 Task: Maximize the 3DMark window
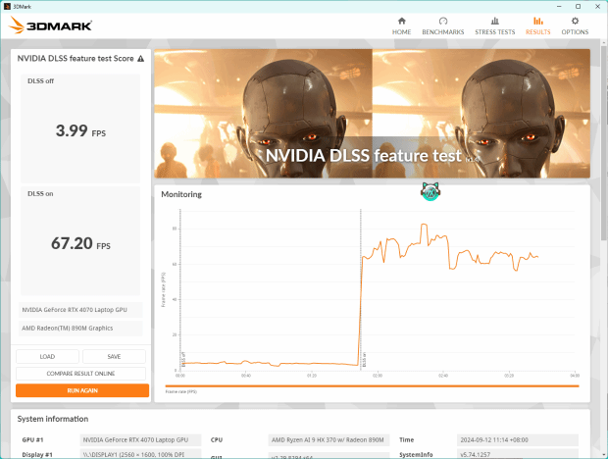[578, 6]
